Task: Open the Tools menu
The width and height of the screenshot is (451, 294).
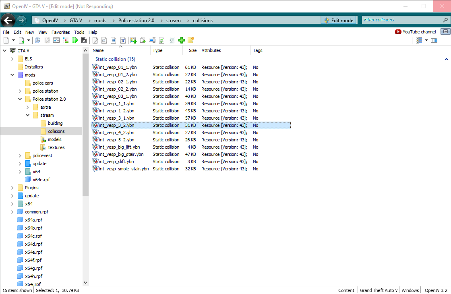Action: (79, 32)
